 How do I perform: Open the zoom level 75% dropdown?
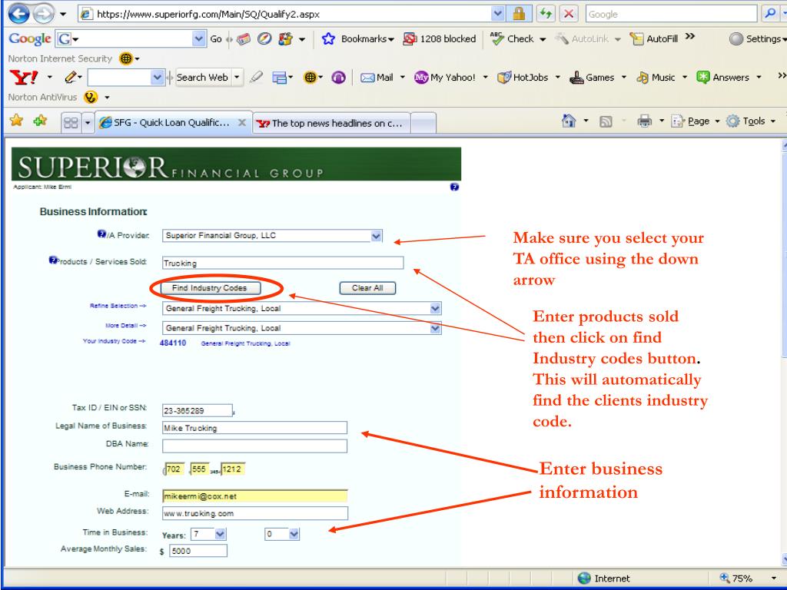pos(774,578)
